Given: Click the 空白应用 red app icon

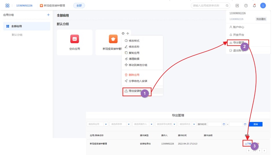Looking at the screenshot, I should pyautogui.click(x=75, y=39).
